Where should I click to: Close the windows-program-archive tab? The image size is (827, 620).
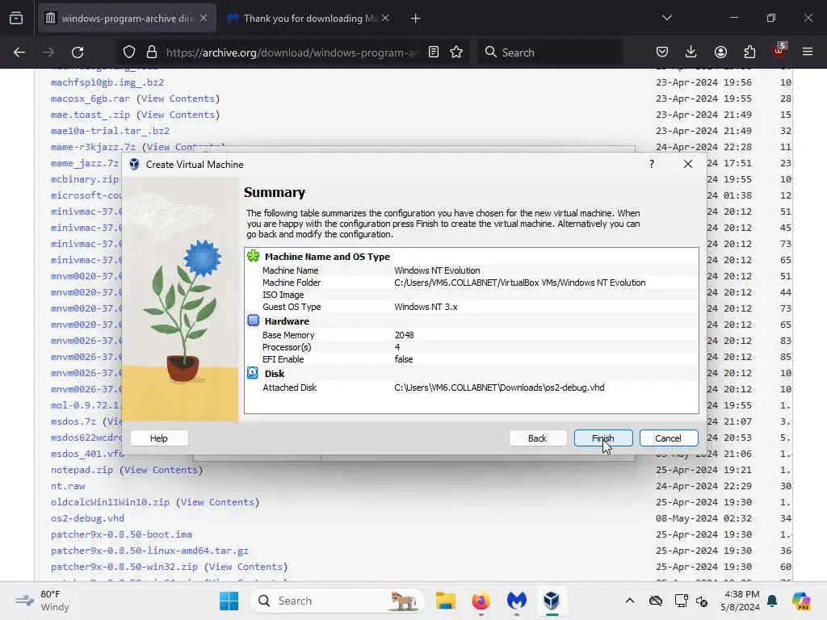204,19
